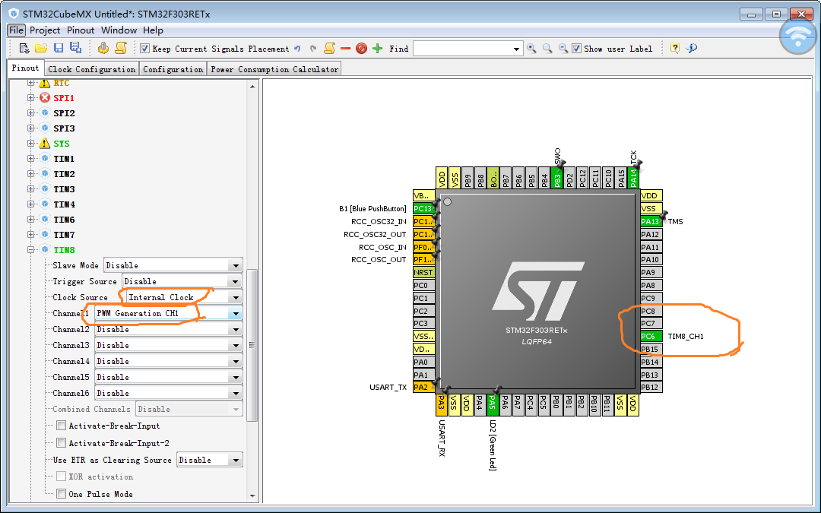821x513 pixels.
Task: Click the first magnifier zoom icon
Action: pyautogui.click(x=531, y=48)
